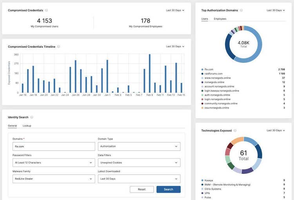Image resolution: width=294 pixels, height=200 pixels.
Task: Click info icon beside Compromised Credentials title
Action: pos(46,10)
